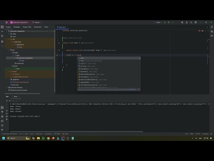Click the CRLF line separator status
Image resolution: width=214 pixels, height=161 pixels.
(x=192, y=134)
